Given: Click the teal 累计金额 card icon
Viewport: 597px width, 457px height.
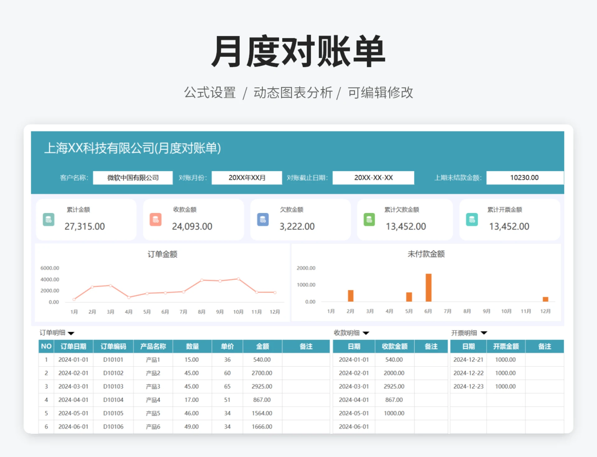Looking at the screenshot, I should (49, 220).
